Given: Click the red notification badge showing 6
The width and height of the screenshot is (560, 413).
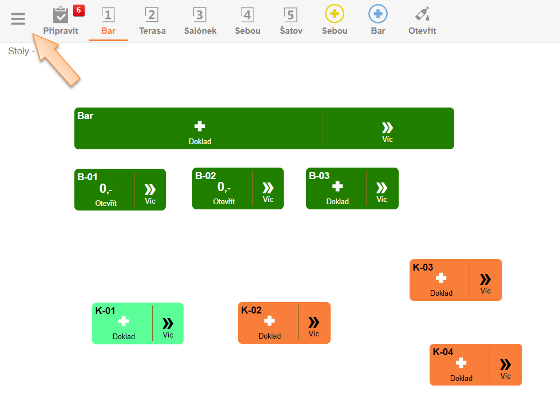Looking at the screenshot, I should pyautogui.click(x=79, y=10).
